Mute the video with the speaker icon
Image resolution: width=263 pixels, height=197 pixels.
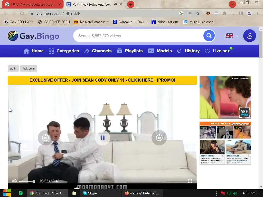click(x=14, y=181)
